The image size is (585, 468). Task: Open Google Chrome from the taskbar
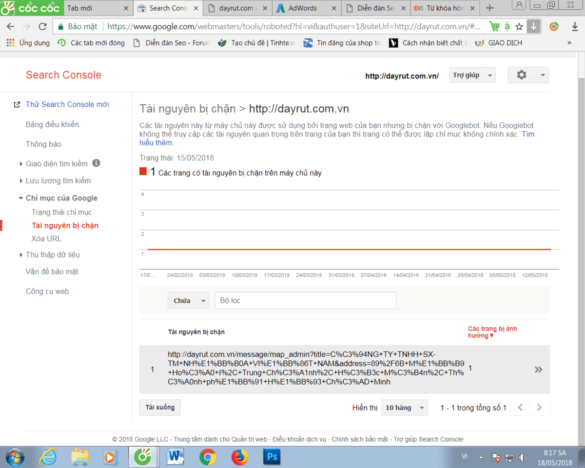(x=208, y=457)
